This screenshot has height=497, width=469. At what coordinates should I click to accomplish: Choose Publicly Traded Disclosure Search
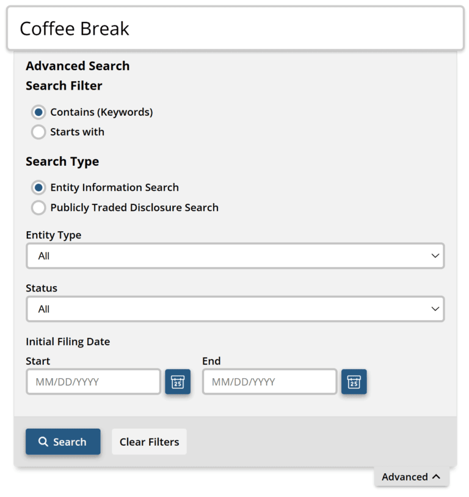point(38,207)
